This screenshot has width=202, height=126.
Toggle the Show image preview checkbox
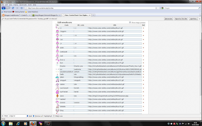[130, 22]
